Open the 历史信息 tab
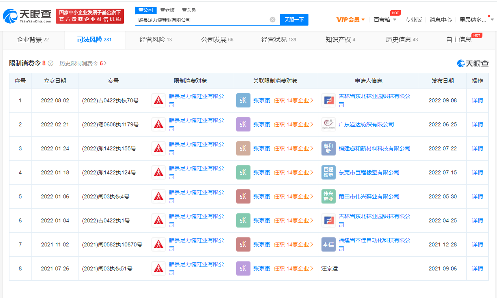The image size is (497, 298). [402, 39]
